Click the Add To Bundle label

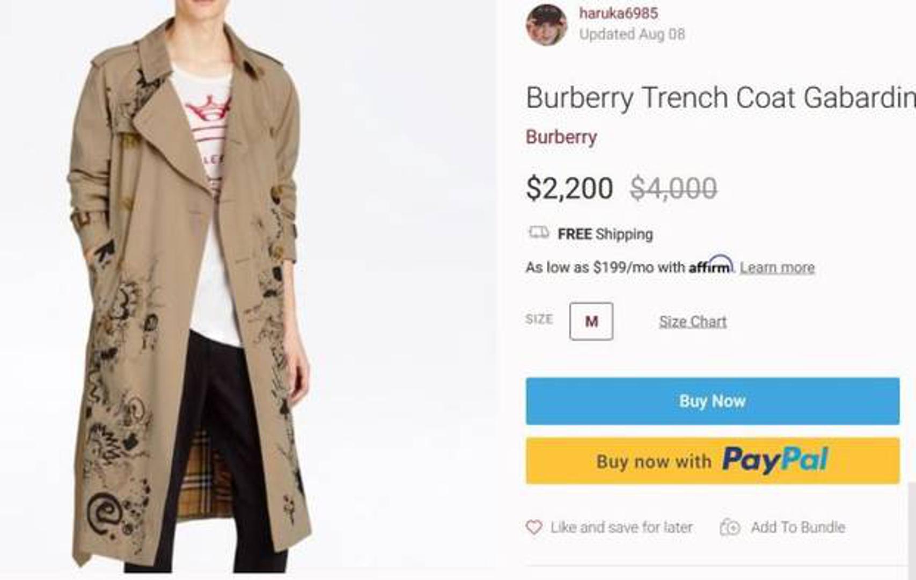[x=797, y=527]
